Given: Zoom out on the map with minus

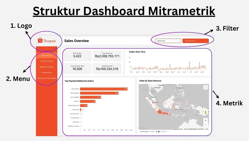Looking at the screenshot, I should point(205,125).
